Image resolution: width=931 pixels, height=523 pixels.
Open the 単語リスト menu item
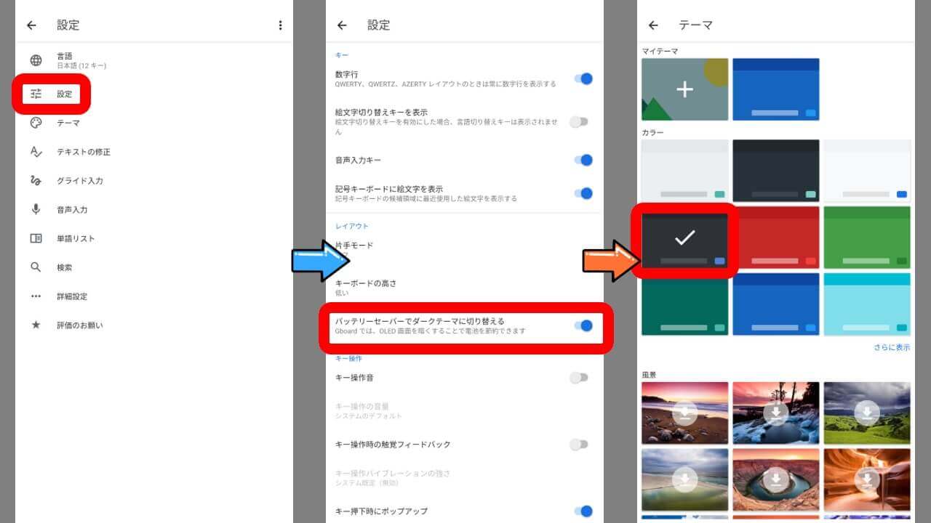tap(76, 238)
